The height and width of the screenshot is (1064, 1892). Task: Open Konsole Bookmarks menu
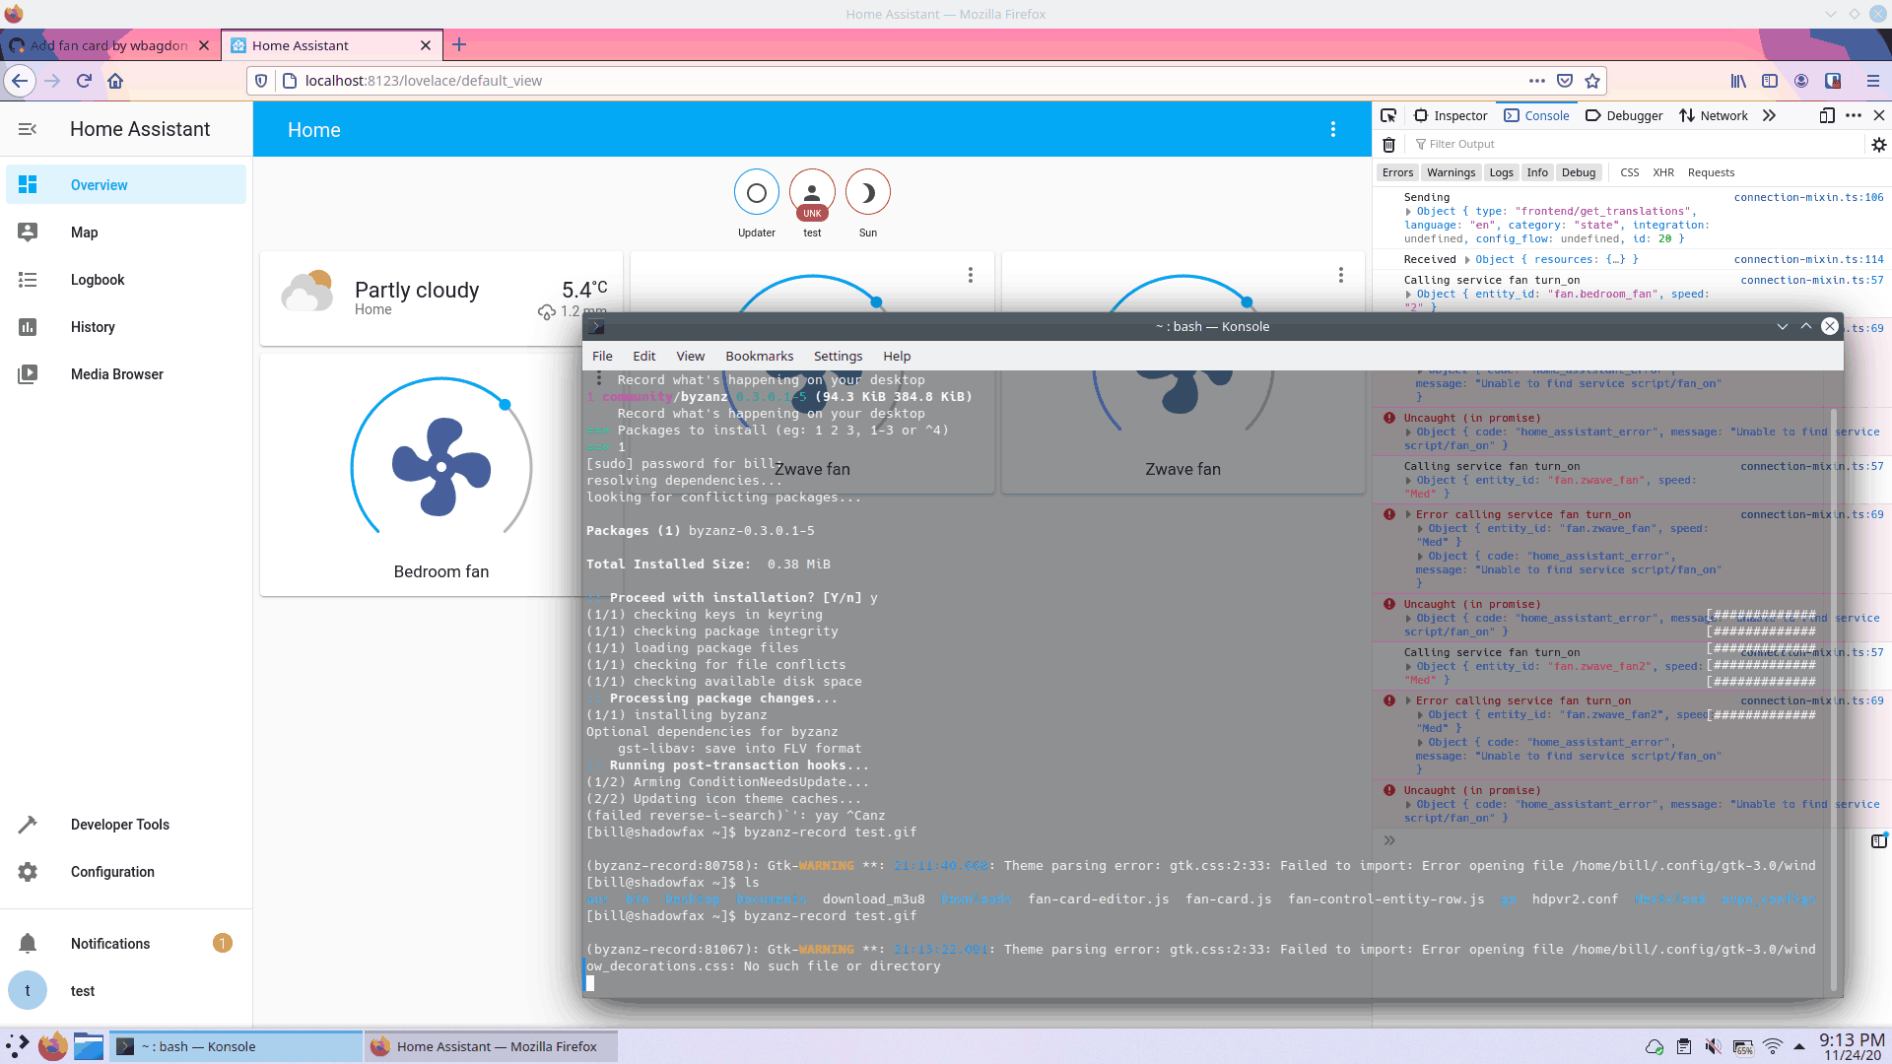(760, 357)
